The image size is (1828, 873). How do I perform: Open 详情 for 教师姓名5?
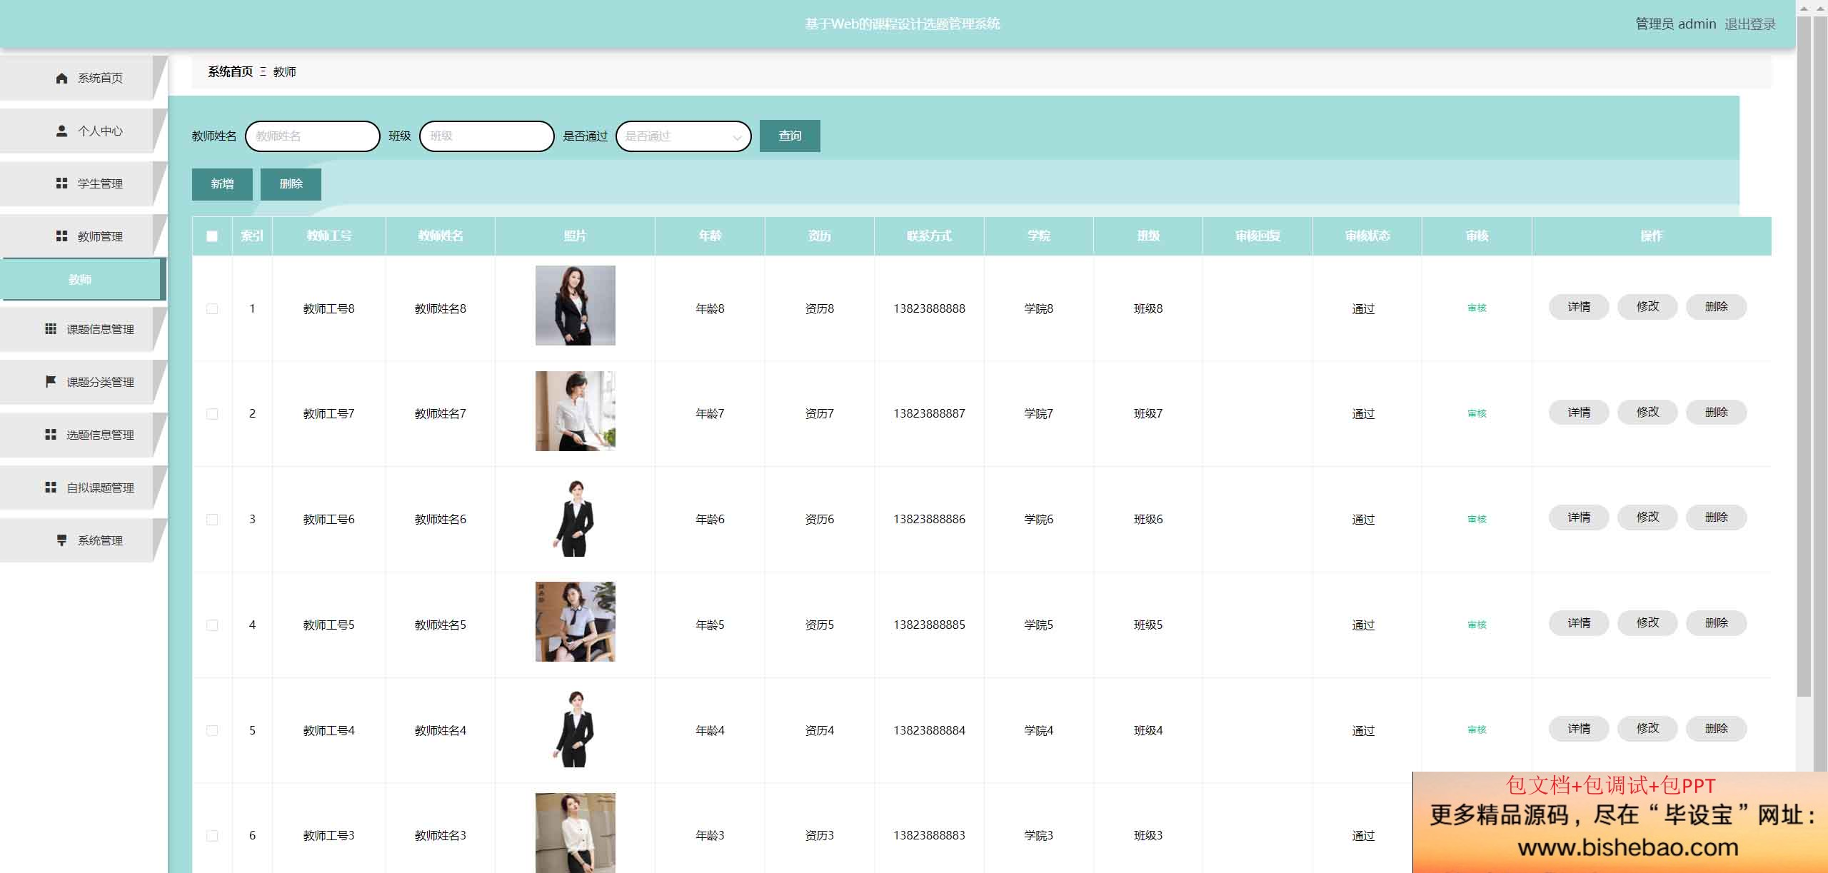click(1579, 623)
